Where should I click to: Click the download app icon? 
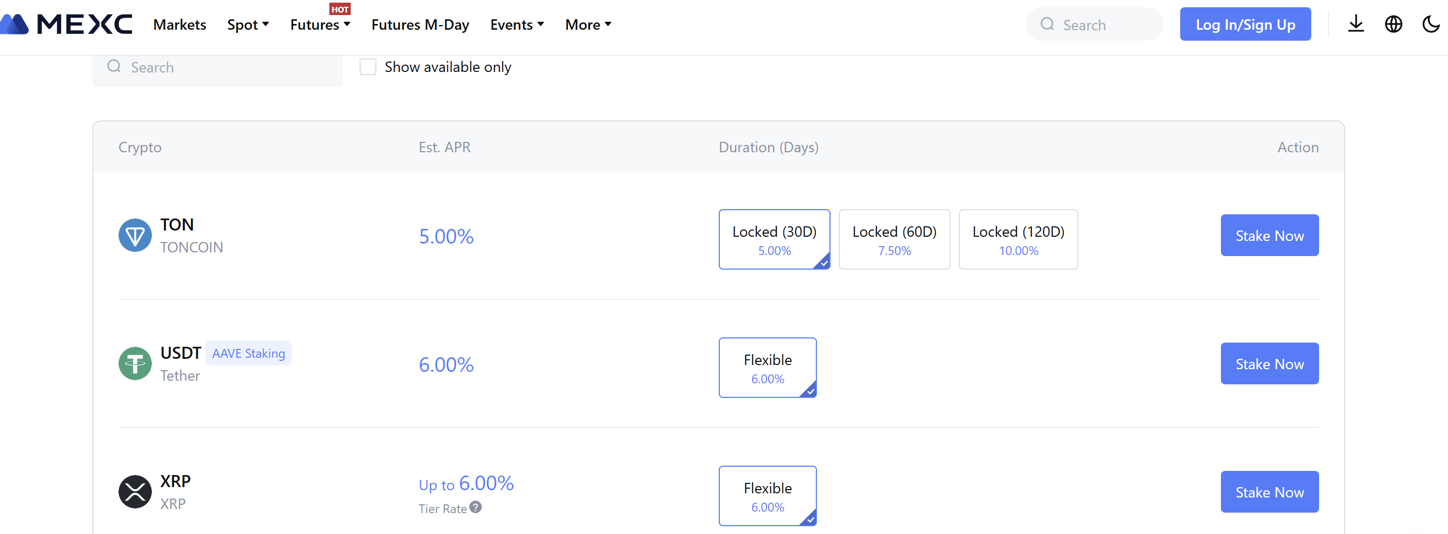[1355, 24]
